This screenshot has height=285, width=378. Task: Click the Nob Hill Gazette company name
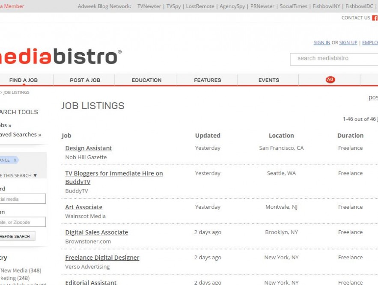pyautogui.click(x=86, y=157)
